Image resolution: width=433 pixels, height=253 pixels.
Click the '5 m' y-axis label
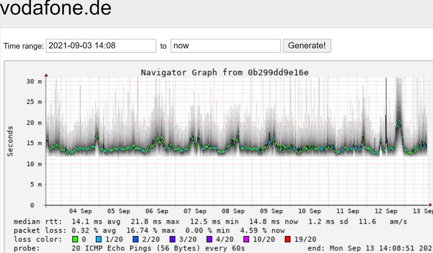click(36, 184)
